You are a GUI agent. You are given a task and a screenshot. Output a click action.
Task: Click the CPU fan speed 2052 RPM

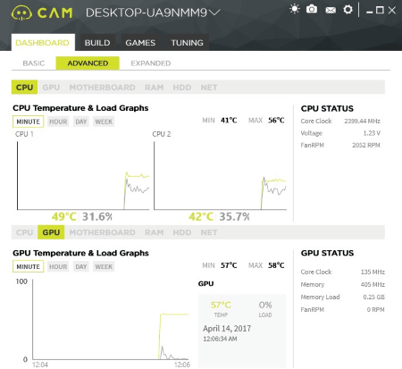(x=366, y=145)
